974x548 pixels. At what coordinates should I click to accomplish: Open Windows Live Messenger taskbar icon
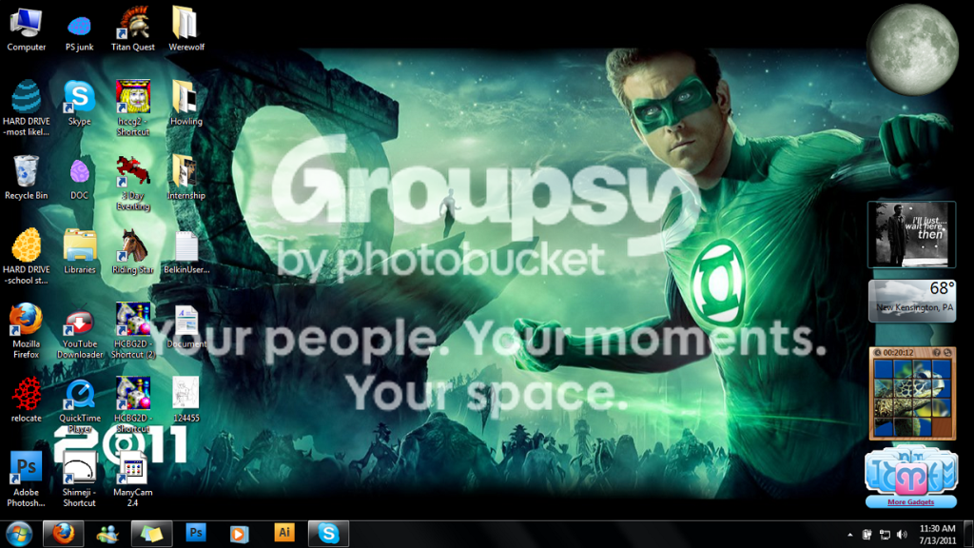107,534
